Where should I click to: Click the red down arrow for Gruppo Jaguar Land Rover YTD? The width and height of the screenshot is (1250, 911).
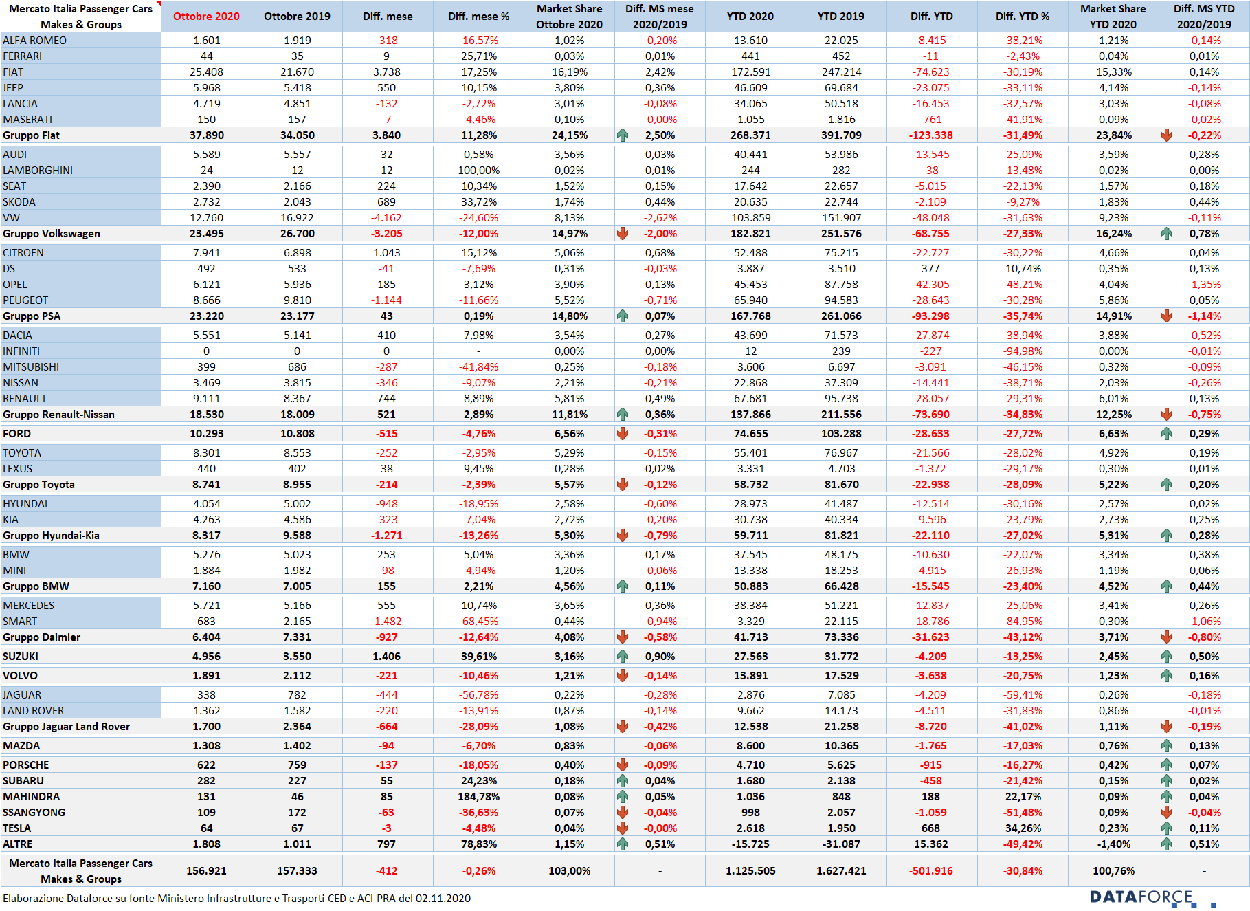coord(1167,727)
